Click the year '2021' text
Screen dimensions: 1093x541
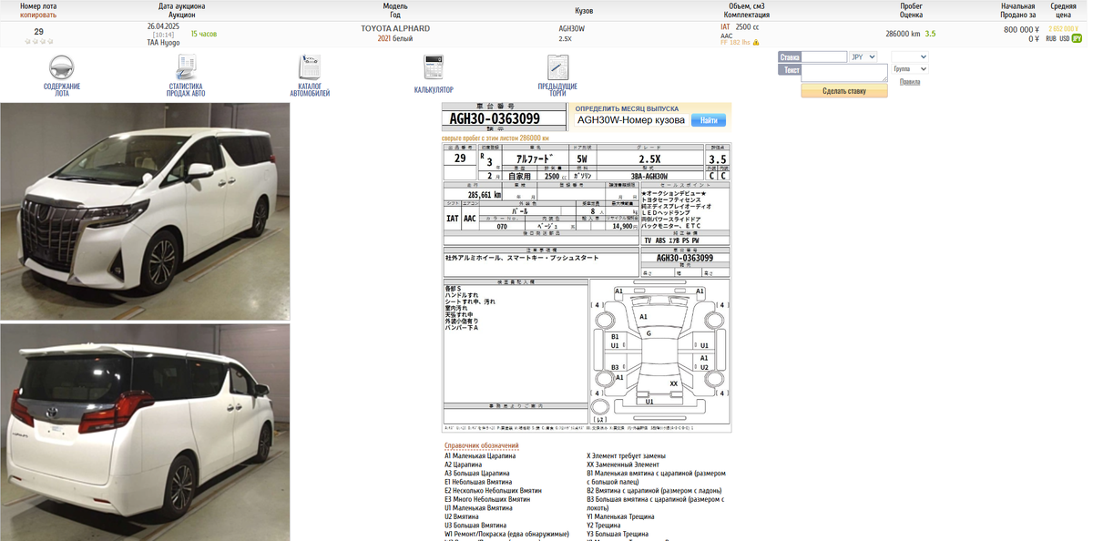click(384, 39)
